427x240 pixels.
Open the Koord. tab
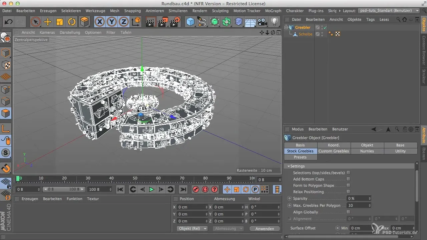(334, 145)
